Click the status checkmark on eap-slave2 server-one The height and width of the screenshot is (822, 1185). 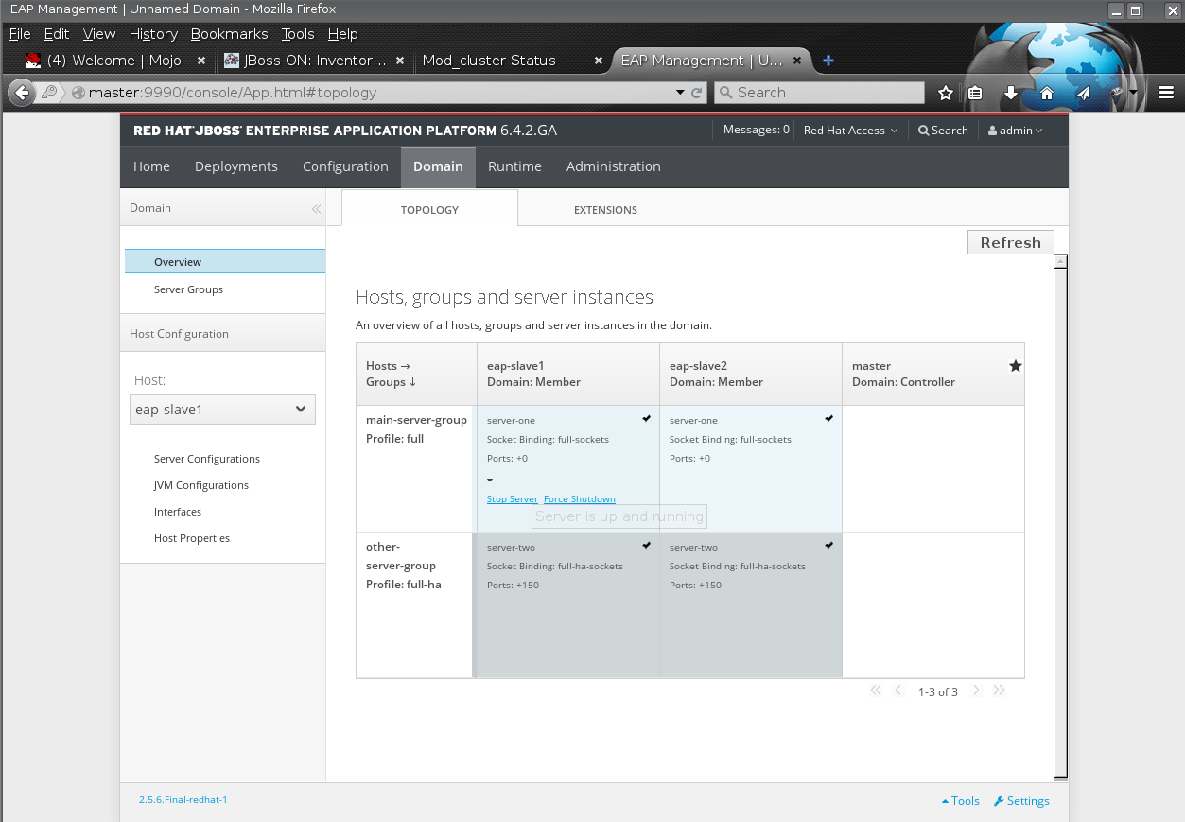click(x=829, y=418)
